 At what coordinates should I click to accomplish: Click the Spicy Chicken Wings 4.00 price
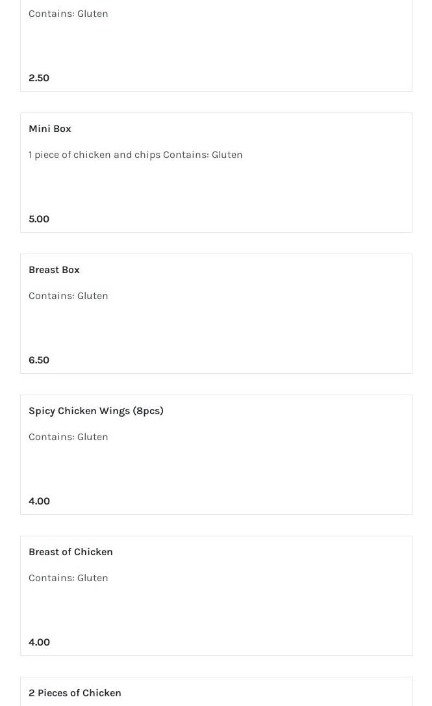[39, 501]
